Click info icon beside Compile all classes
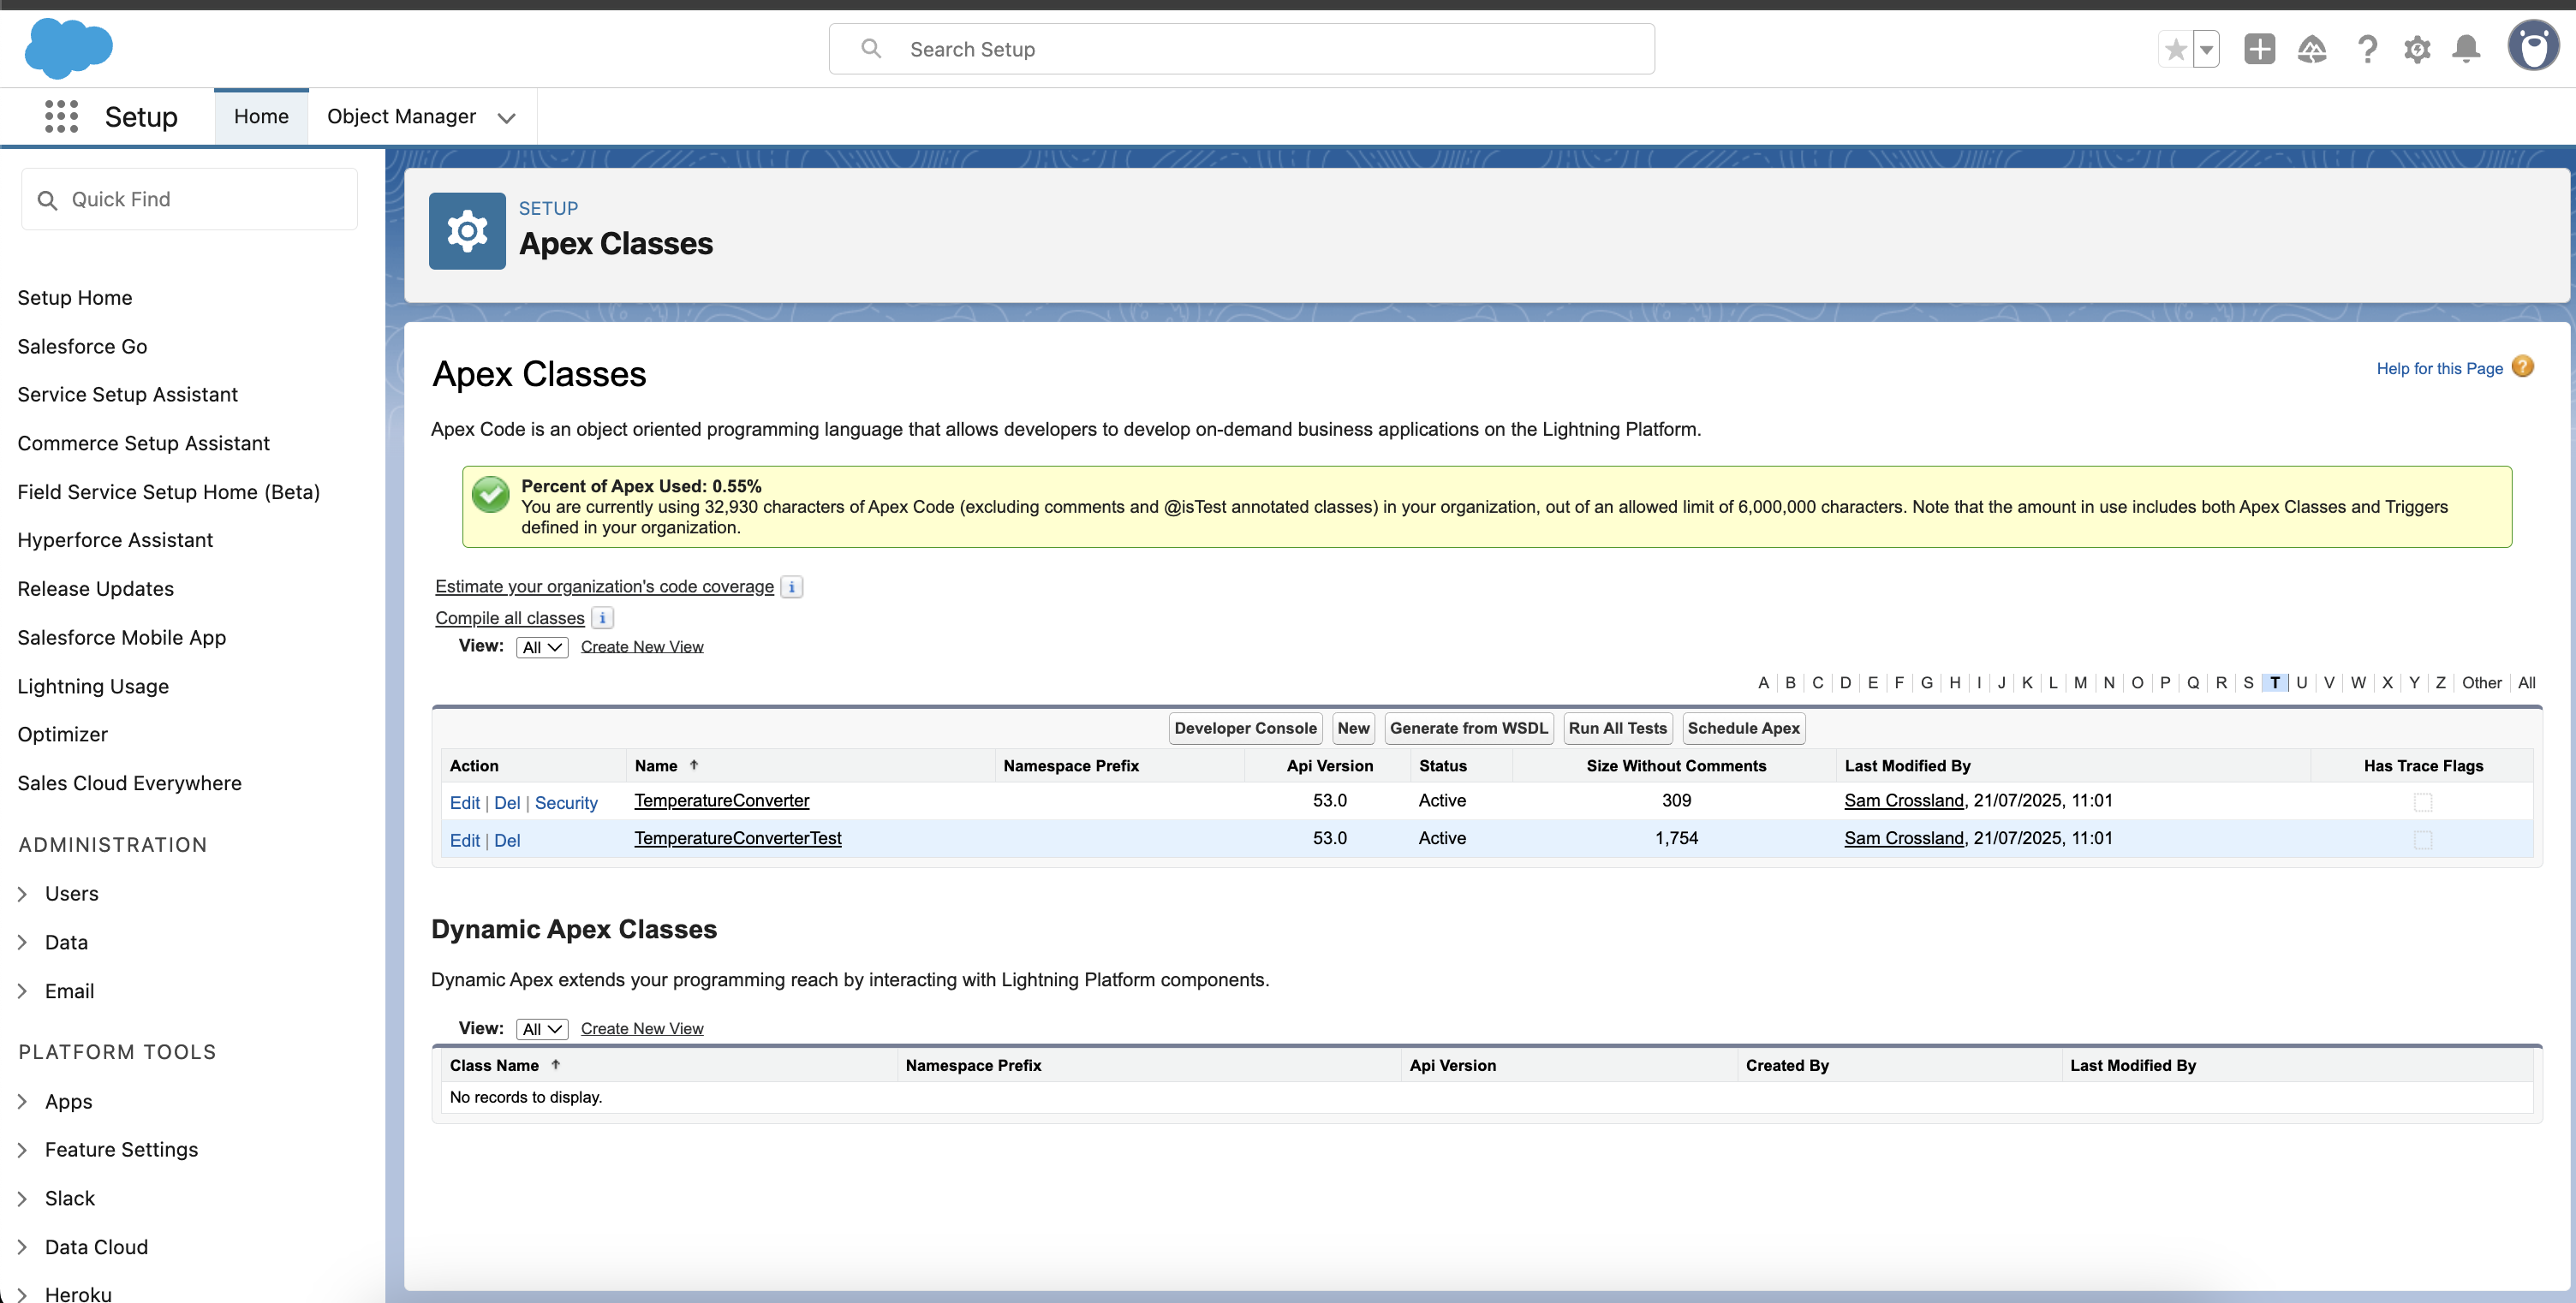 point(602,618)
